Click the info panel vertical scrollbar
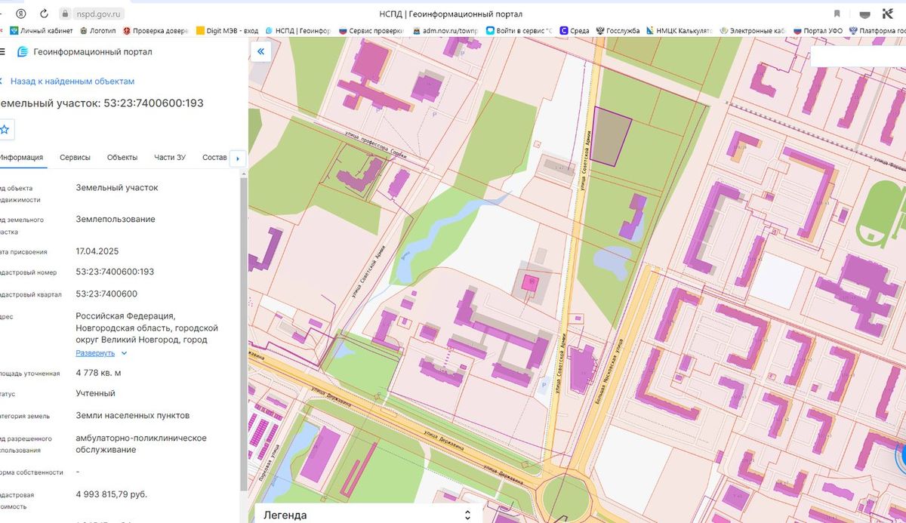 click(x=243, y=332)
